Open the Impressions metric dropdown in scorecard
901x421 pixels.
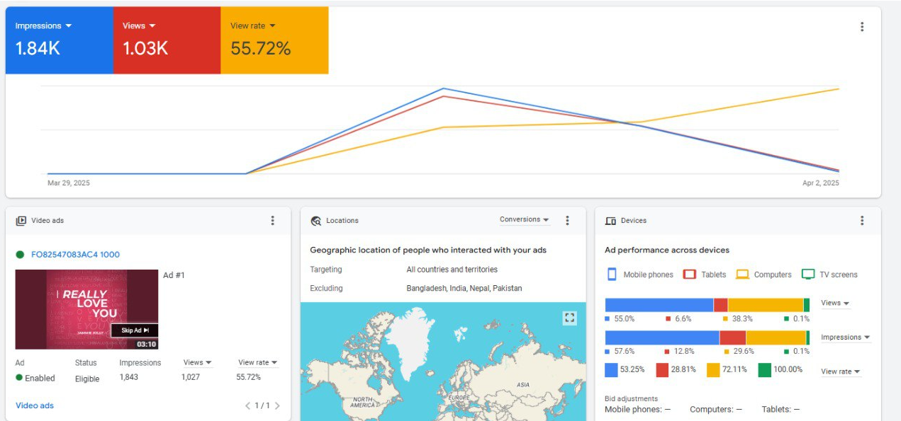(43, 26)
